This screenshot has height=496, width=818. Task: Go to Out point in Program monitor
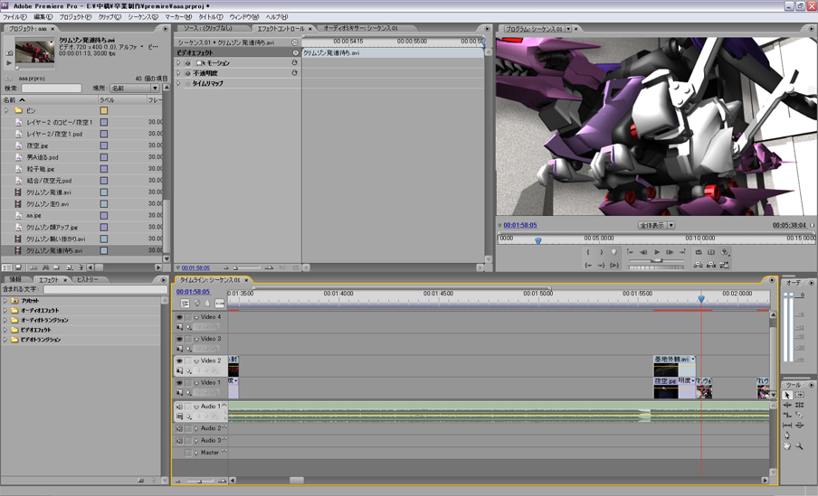tap(601, 266)
